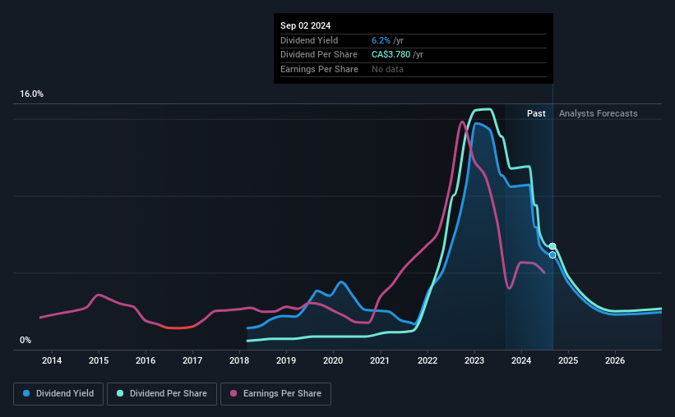Click the Analysts Forecasts label
The height and width of the screenshot is (417, 675).
[x=598, y=113]
